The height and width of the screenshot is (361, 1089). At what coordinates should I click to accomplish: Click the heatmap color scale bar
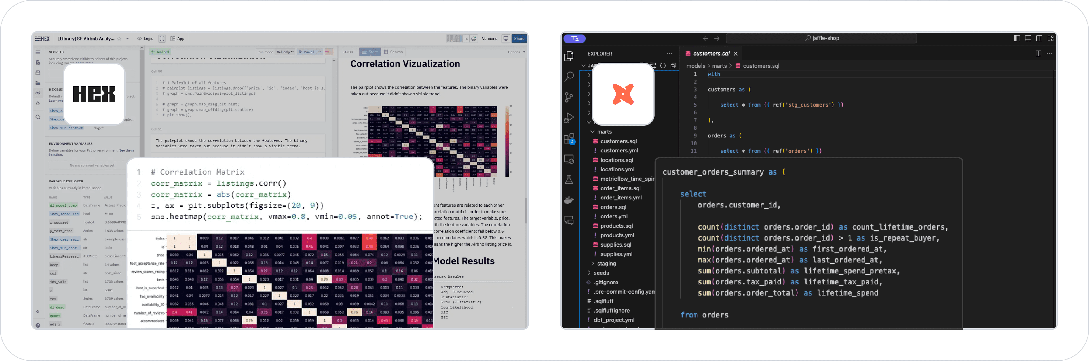[507, 141]
